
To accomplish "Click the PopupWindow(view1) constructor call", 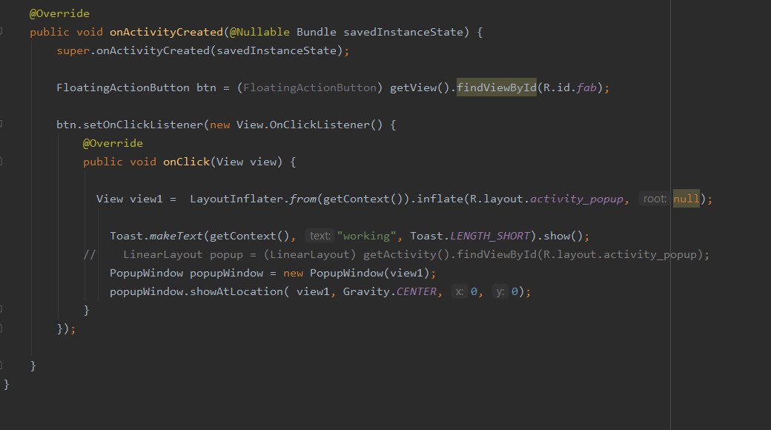I will tap(369, 273).
